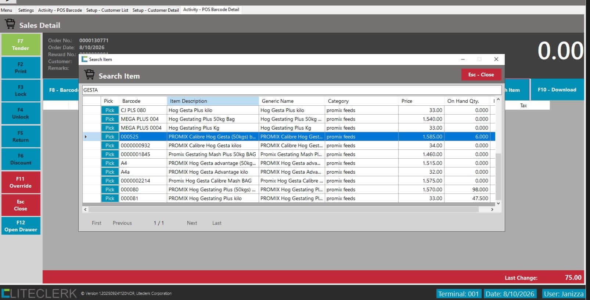Sort by the On Hand Qty. column header
This screenshot has width=590, height=300.
(467, 101)
